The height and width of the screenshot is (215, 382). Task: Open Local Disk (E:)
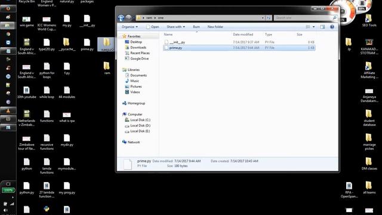coord(140,131)
